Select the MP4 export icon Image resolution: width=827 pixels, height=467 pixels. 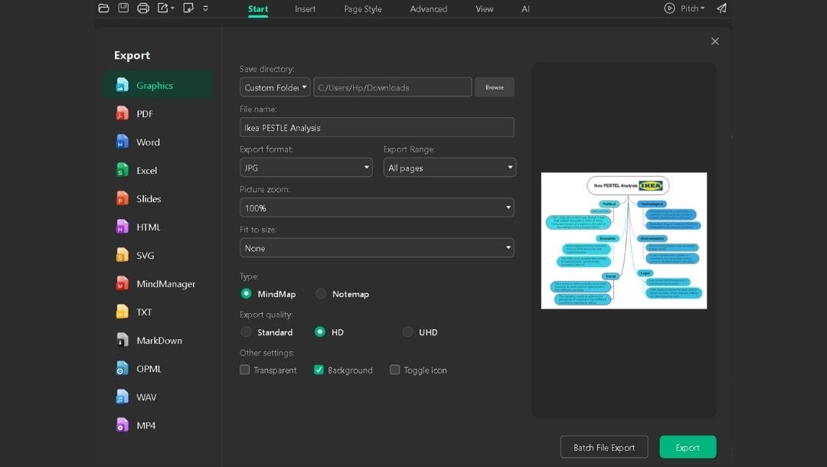(x=122, y=426)
